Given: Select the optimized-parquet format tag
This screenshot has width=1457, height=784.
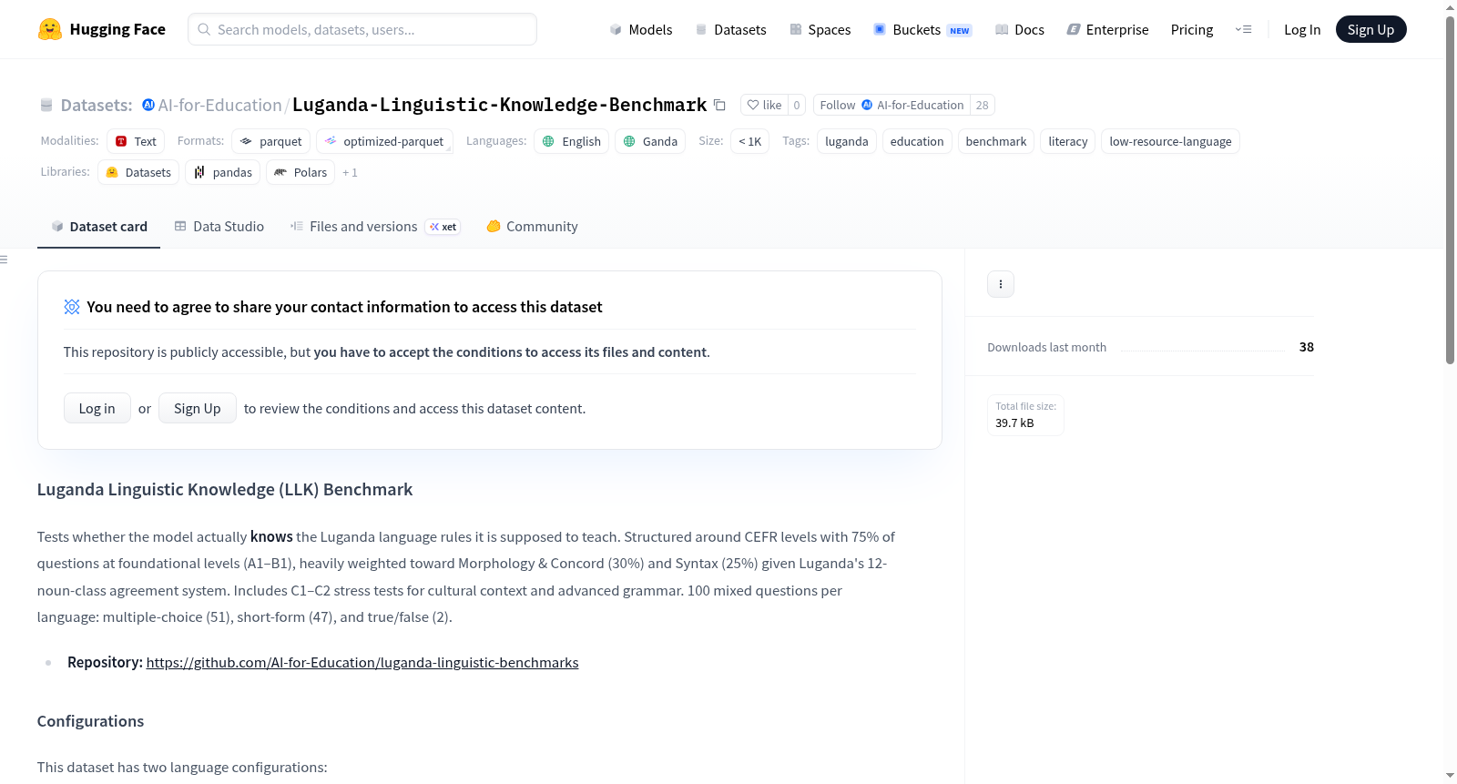Looking at the screenshot, I should point(384,141).
